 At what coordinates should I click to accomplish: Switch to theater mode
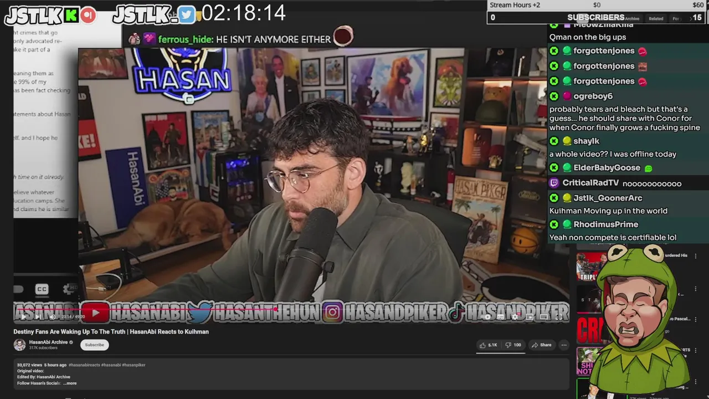coord(544,317)
